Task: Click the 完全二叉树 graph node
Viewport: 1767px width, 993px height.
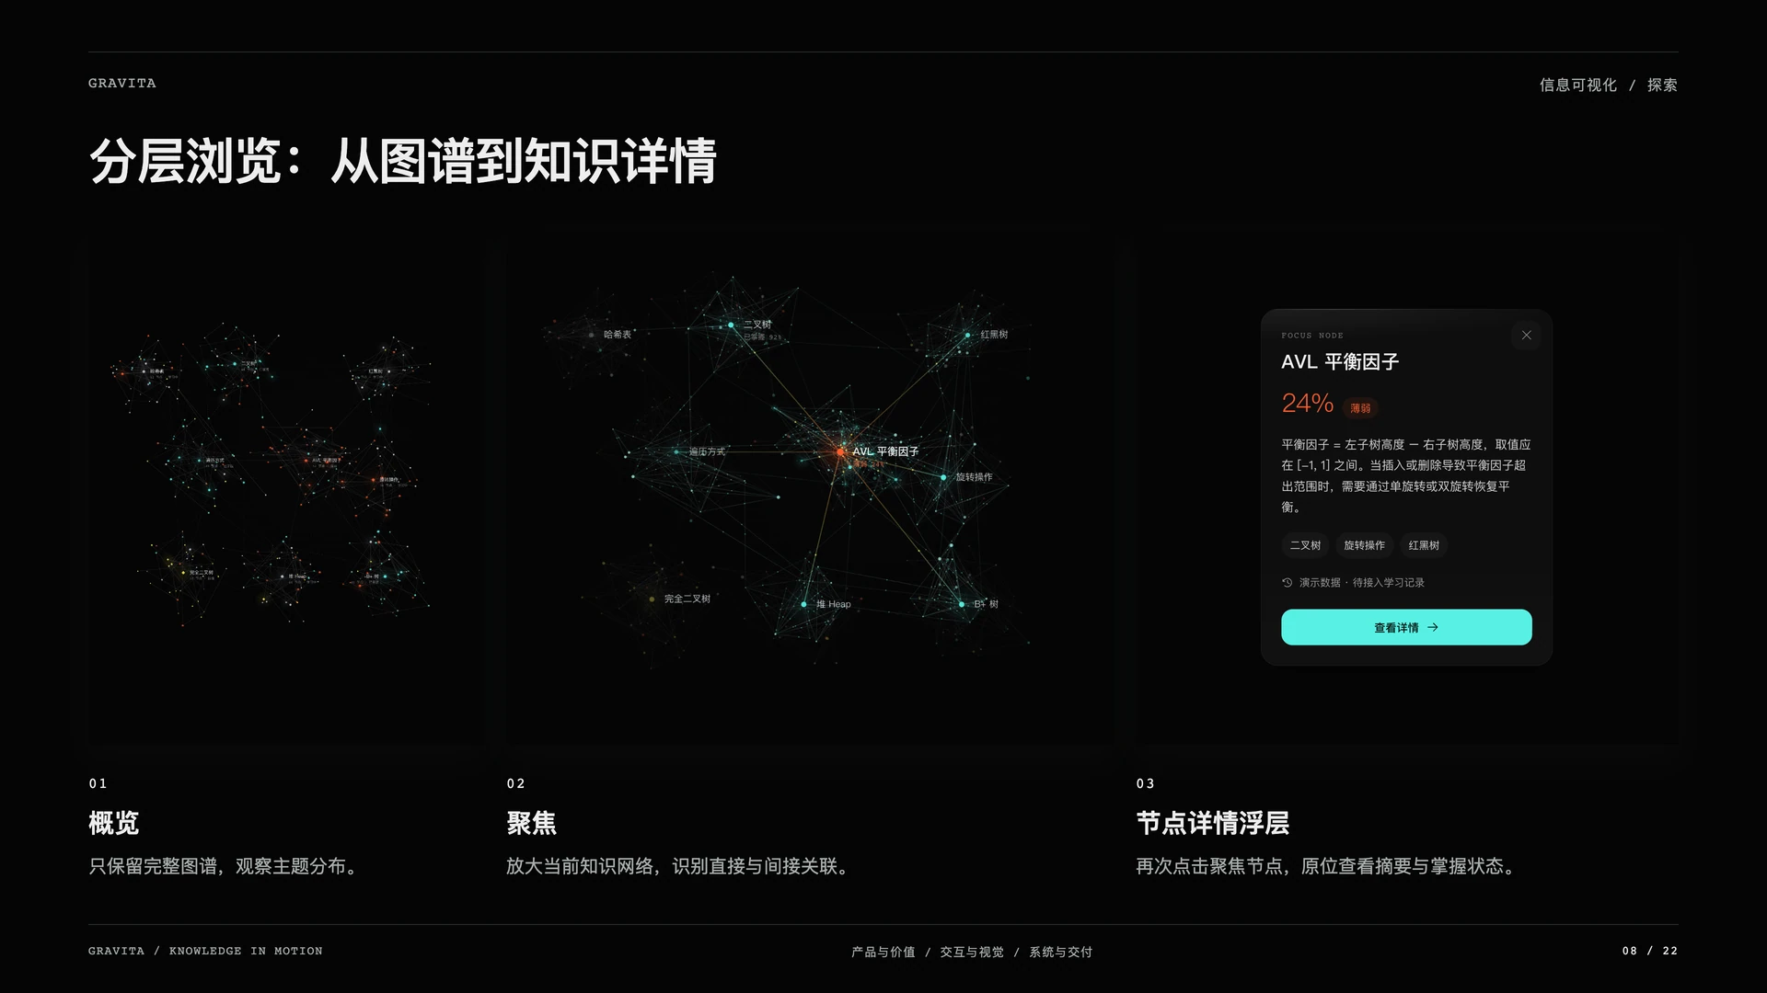Action: [x=653, y=599]
